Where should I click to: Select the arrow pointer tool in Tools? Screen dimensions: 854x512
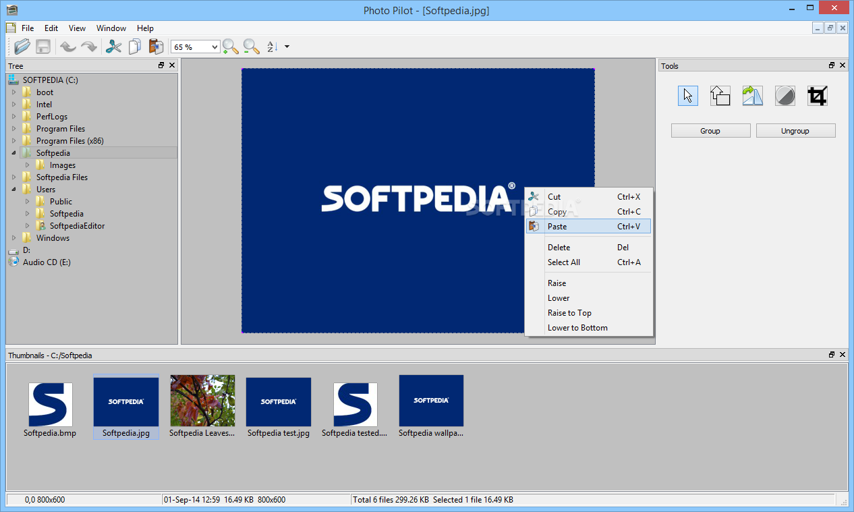688,96
